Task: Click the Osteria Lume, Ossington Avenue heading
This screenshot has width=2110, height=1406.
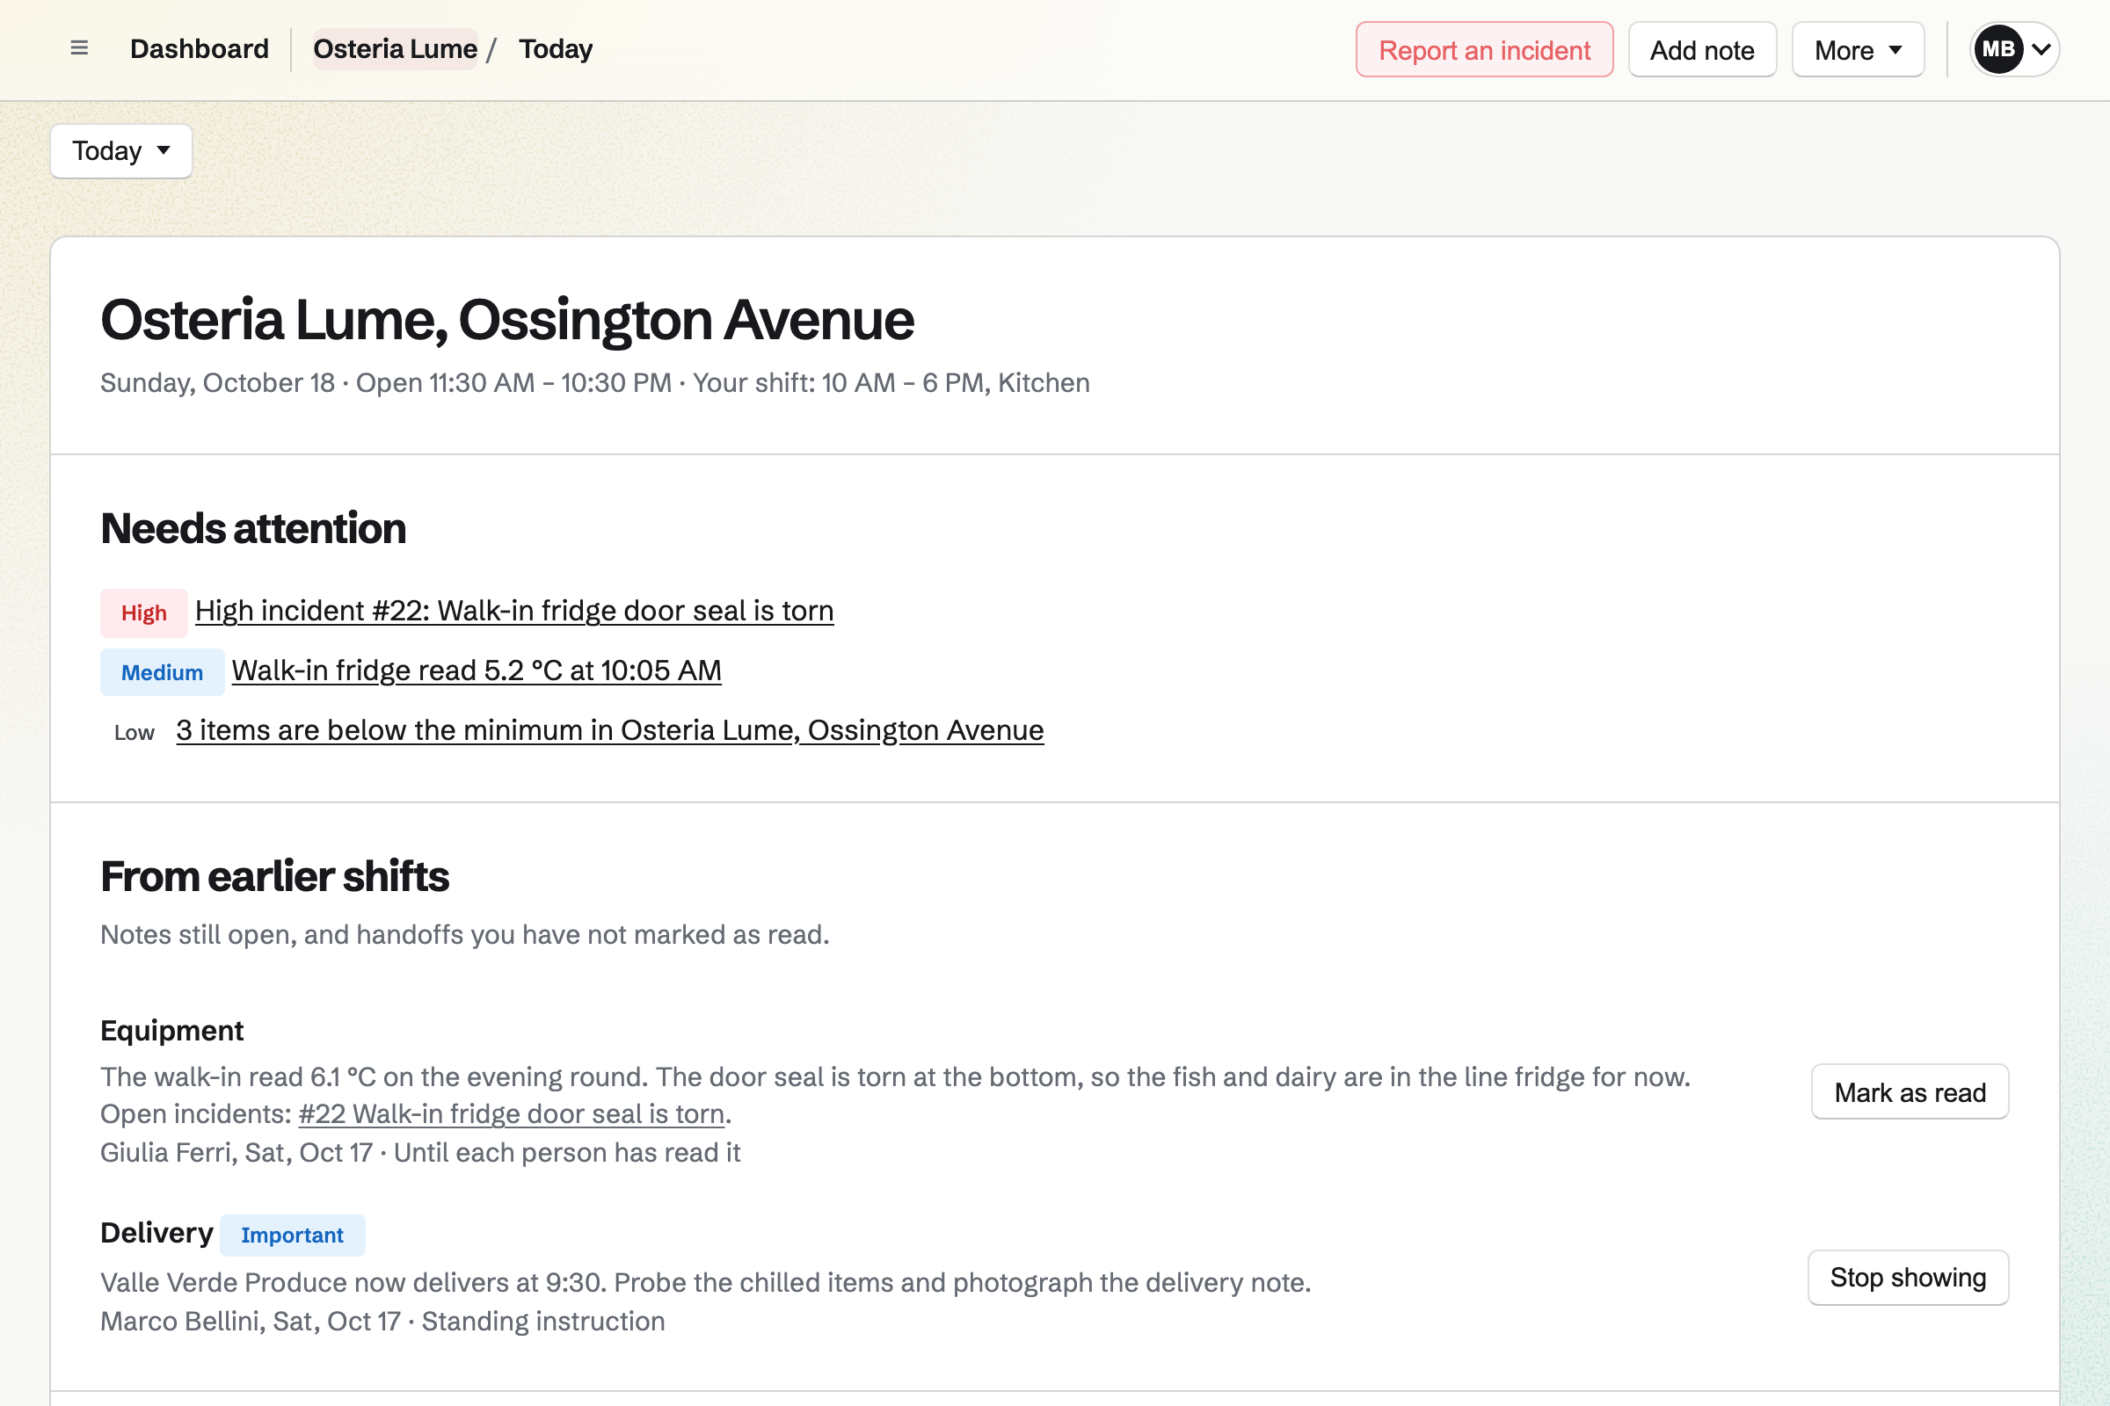Action: click(507, 319)
